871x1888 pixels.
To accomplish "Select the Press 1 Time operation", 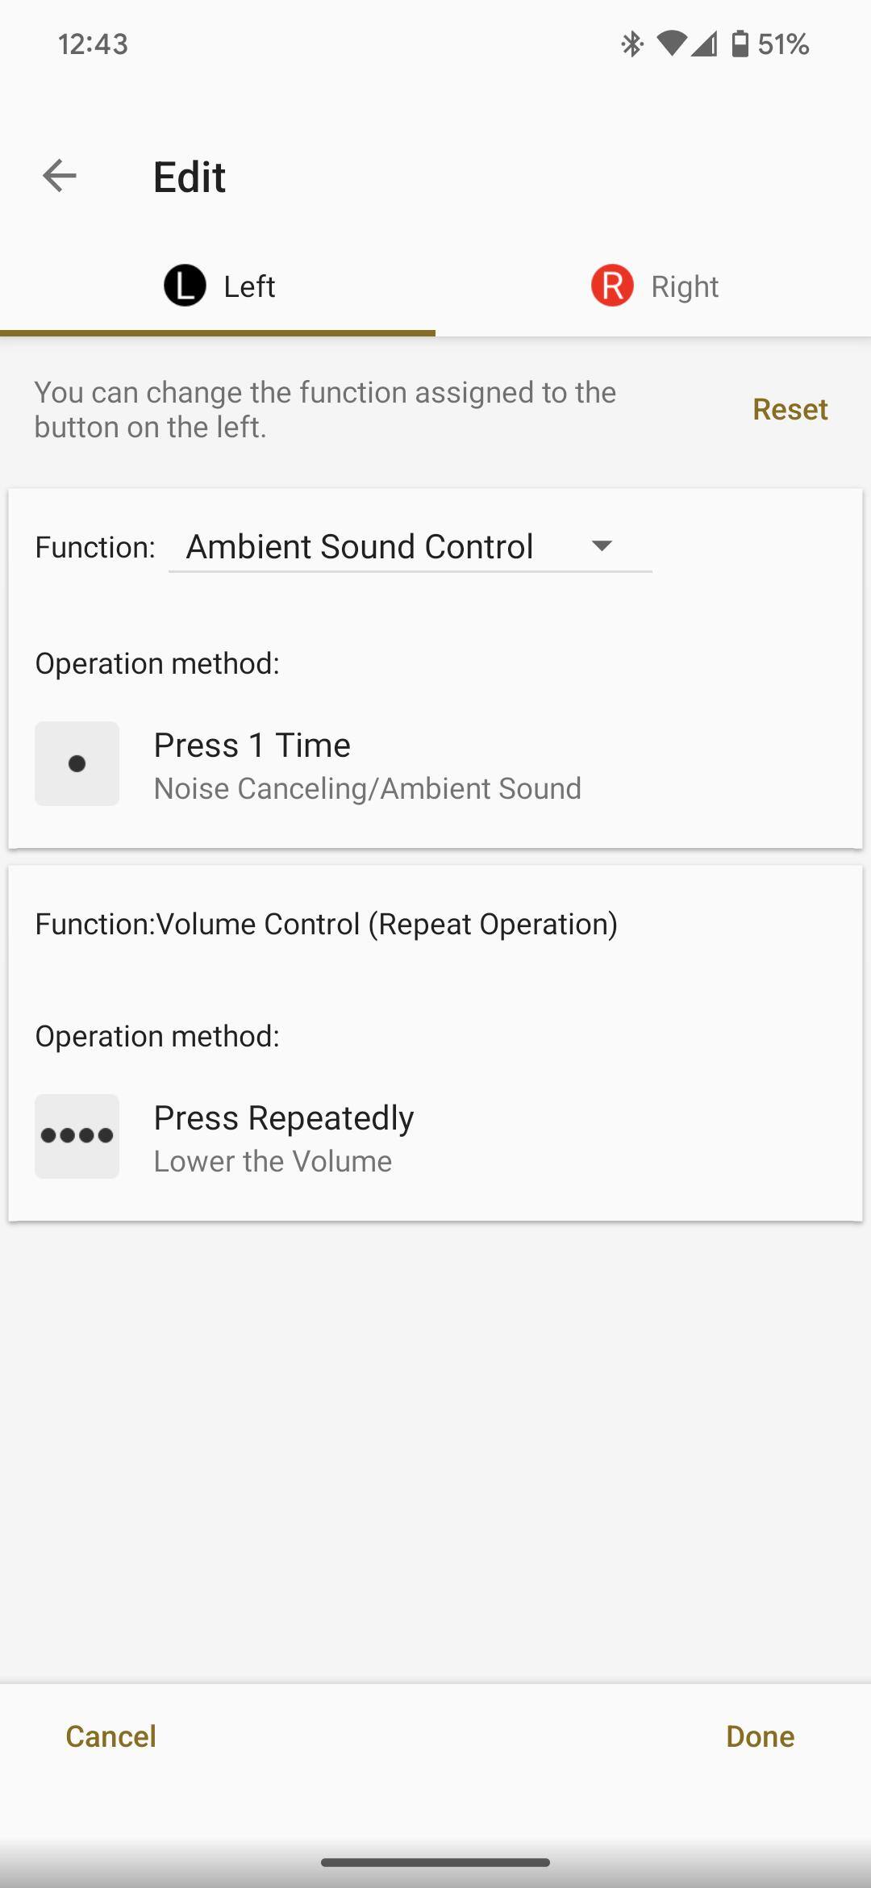I will click(x=252, y=745).
